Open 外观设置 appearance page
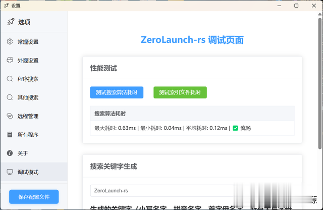 pos(34,61)
